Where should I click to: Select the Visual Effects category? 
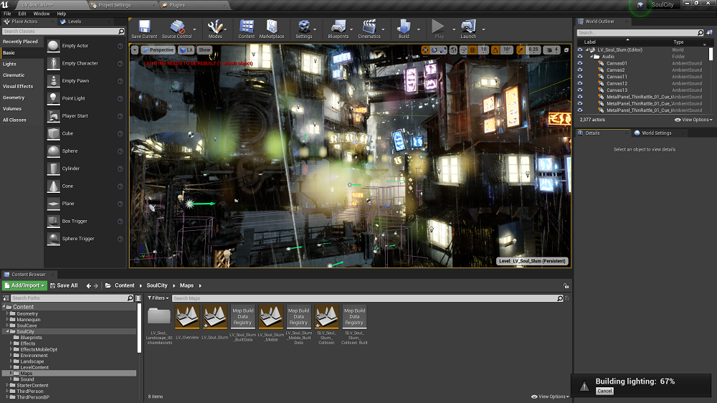pyautogui.click(x=18, y=87)
